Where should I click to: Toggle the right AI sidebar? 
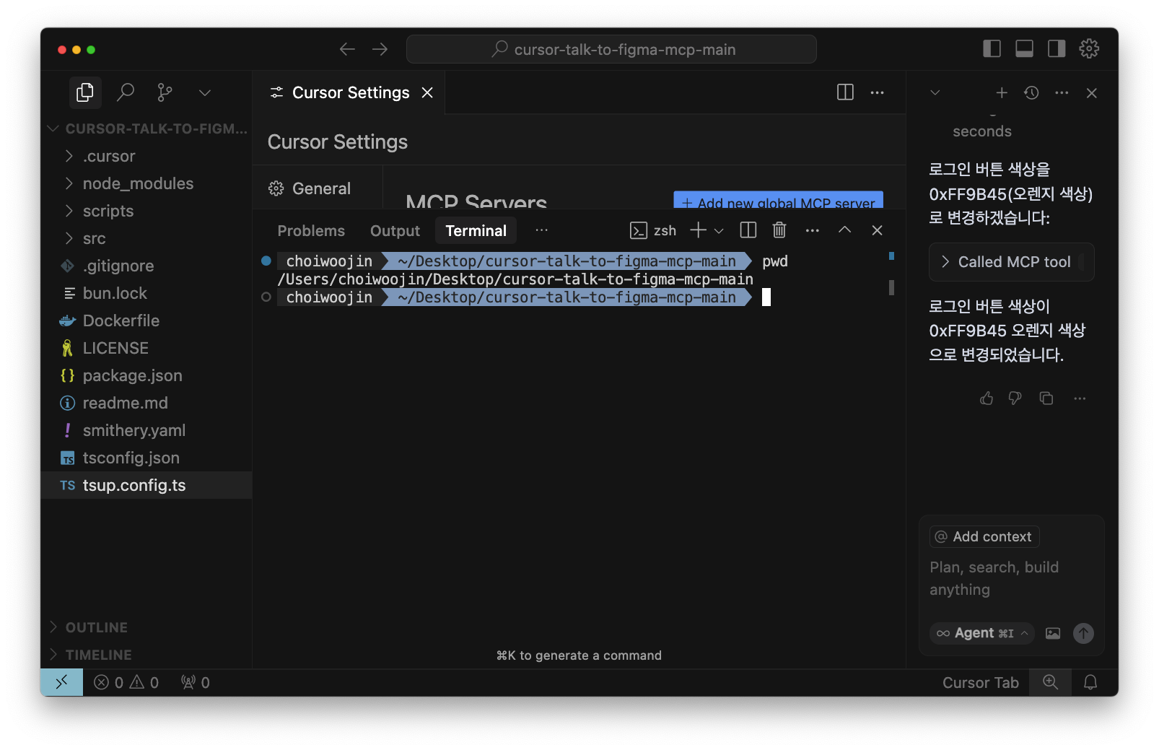[x=1057, y=48]
